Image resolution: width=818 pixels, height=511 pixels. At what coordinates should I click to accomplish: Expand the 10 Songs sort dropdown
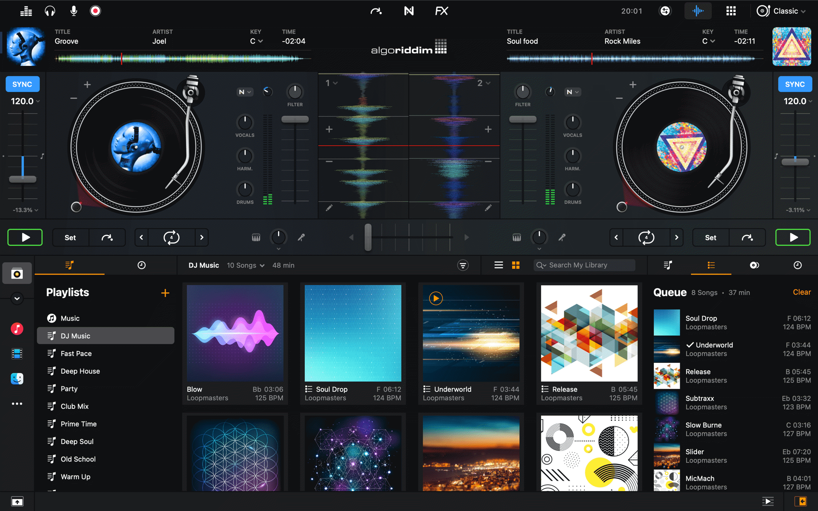[246, 265]
